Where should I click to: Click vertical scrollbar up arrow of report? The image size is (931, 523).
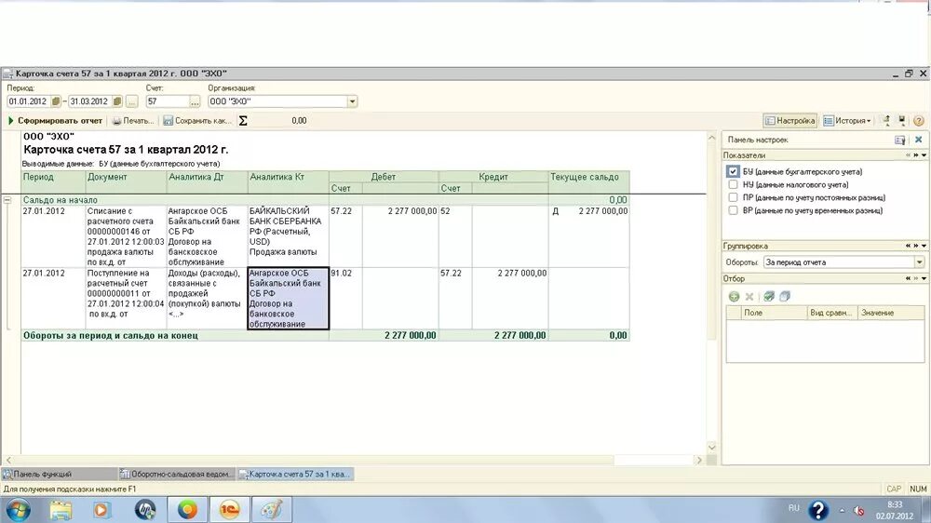[x=712, y=138]
